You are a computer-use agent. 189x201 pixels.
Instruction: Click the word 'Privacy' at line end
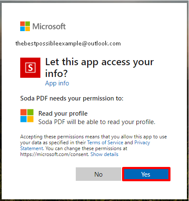tap(142, 143)
